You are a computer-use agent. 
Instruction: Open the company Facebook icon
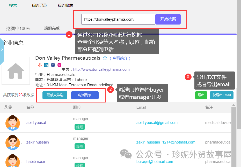click(x=53, y=65)
